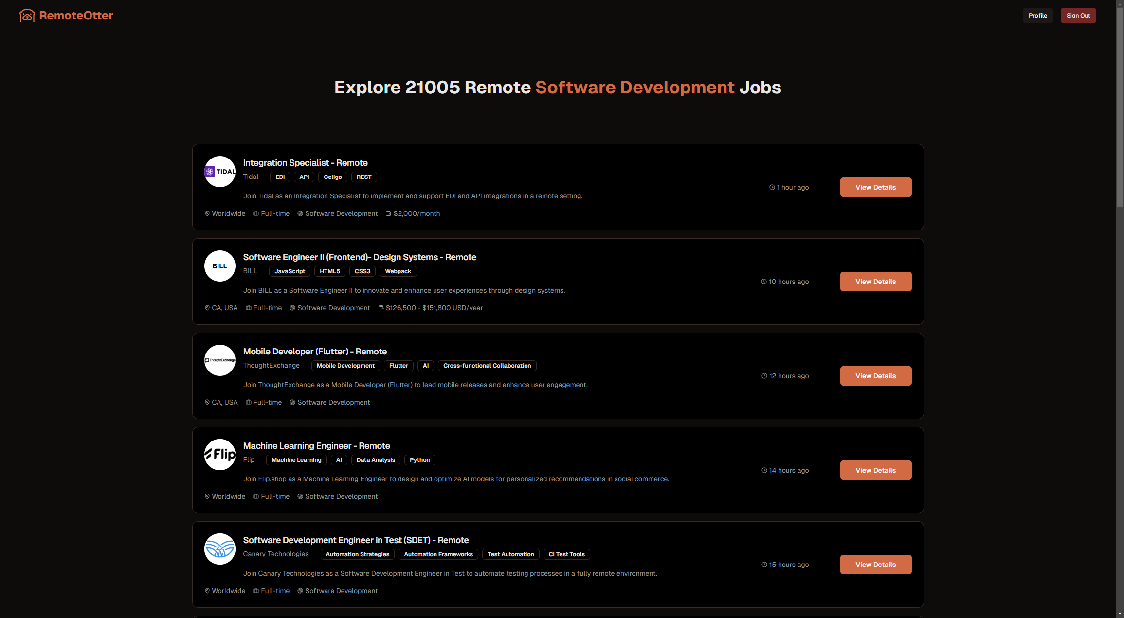This screenshot has height=618, width=1124.
Task: Click the RemoteOtter otter logo icon
Action: pyautogui.click(x=27, y=16)
